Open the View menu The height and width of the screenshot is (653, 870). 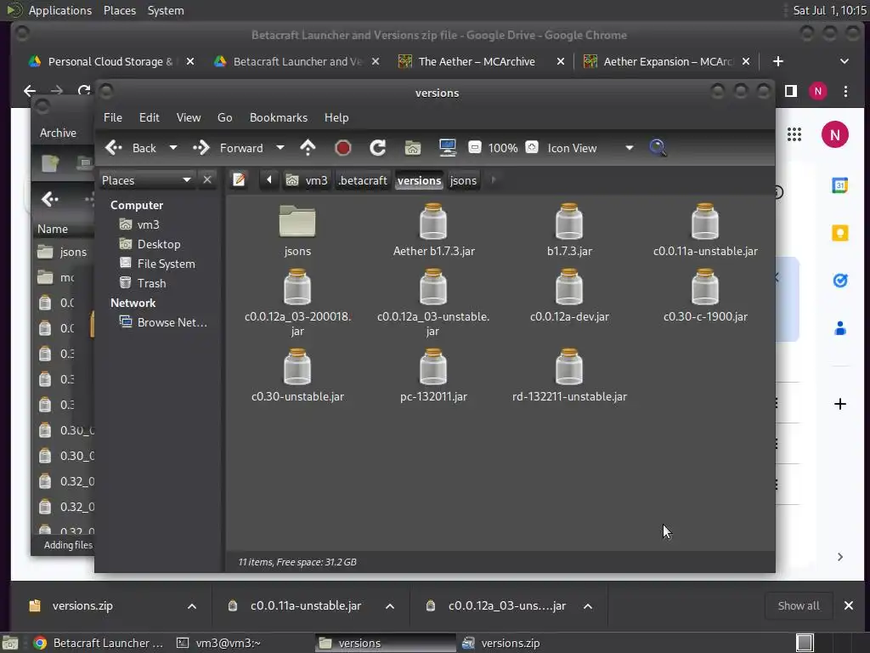(189, 117)
